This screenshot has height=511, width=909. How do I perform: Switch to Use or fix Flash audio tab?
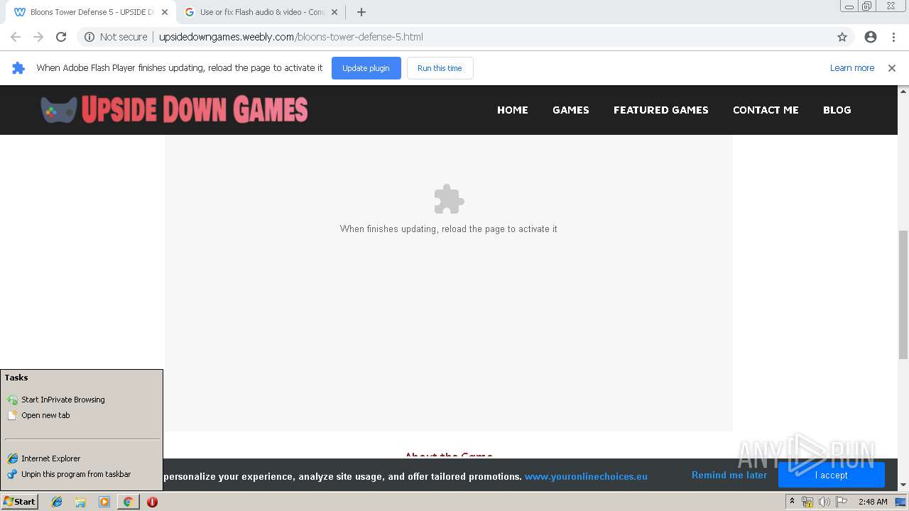point(261,12)
